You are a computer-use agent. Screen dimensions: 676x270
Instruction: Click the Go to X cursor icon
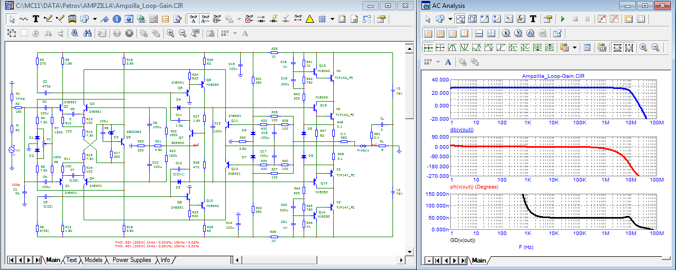[x=506, y=33]
